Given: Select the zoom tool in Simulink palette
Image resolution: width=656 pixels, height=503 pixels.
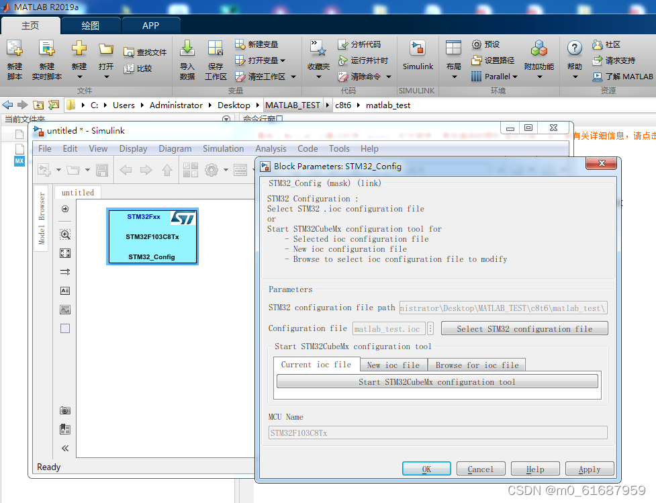Looking at the screenshot, I should 64,234.
